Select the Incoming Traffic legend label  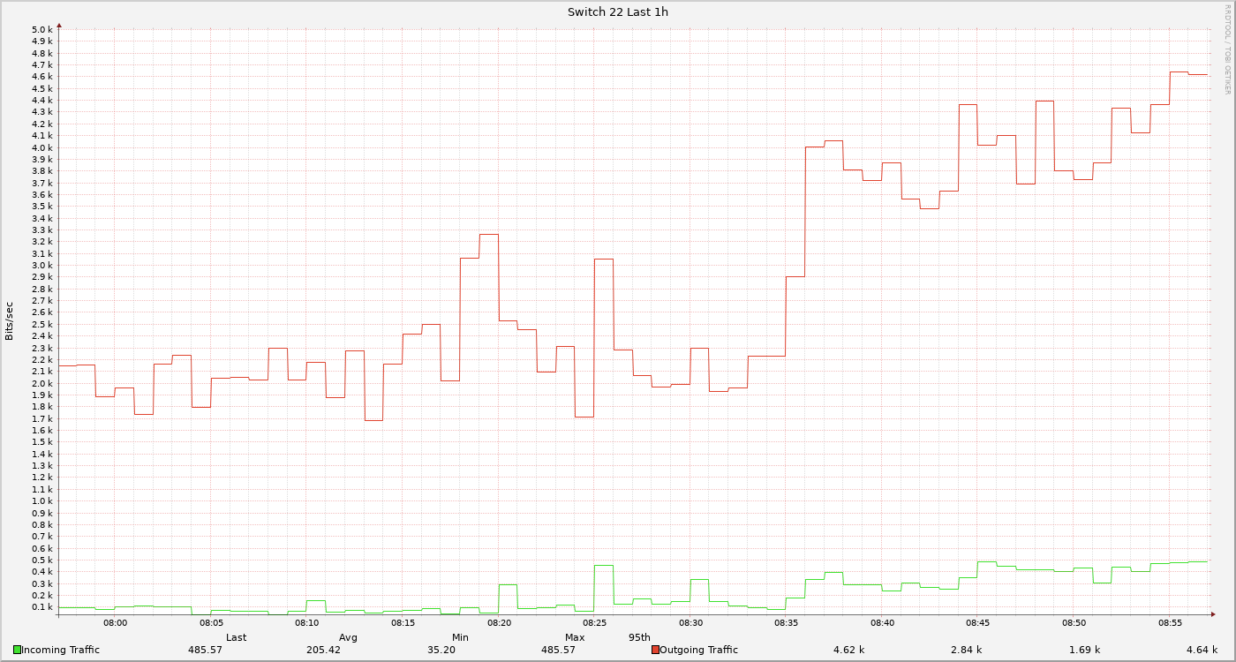(60, 651)
